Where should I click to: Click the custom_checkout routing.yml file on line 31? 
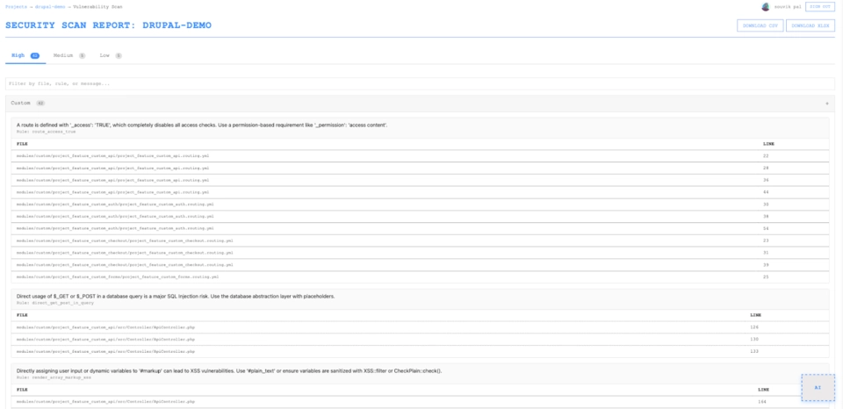click(x=125, y=253)
